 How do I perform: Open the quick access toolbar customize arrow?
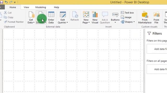tap(15, 2)
